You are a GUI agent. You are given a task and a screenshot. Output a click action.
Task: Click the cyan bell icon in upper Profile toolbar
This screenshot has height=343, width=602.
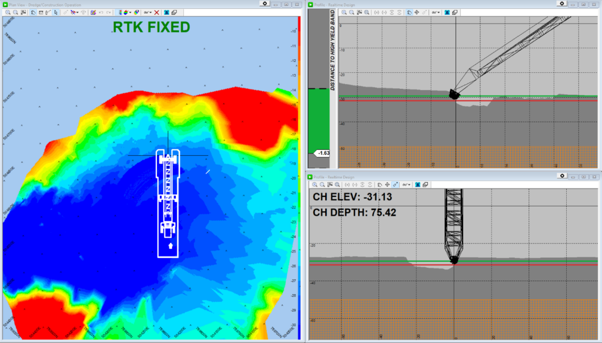tap(447, 12)
